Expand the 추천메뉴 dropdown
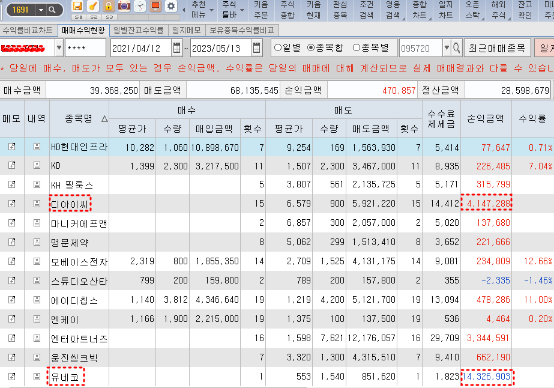The height and width of the screenshot is (388, 554). (212, 10)
